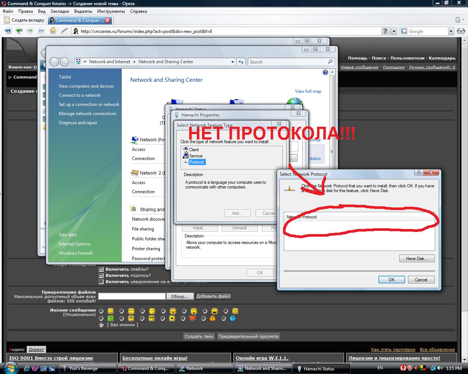The image size is (468, 374).
Task: Click the smiling face message icon
Action: pyautogui.click(x=111, y=311)
